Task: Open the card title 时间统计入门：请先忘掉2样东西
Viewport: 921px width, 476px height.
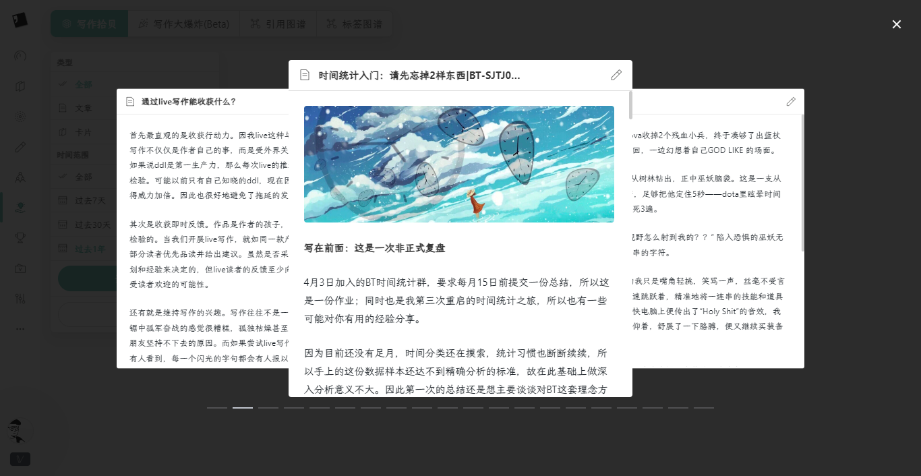Action: (x=419, y=76)
